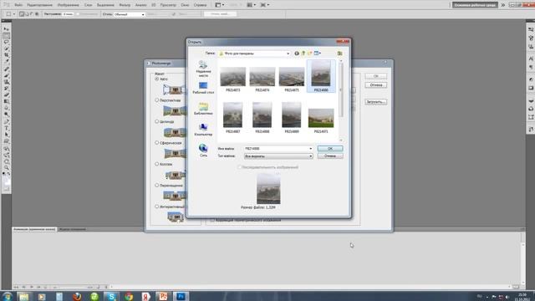Screen dimensions: 535x301
Task: Click OK in the Photomerge dialog
Action: tap(375, 76)
